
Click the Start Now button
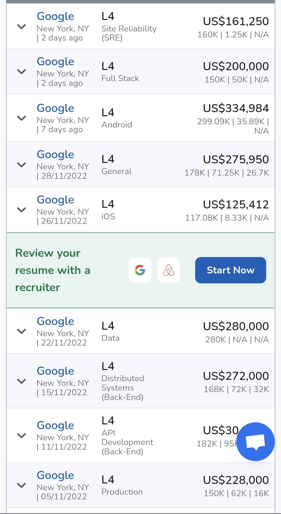tap(231, 270)
